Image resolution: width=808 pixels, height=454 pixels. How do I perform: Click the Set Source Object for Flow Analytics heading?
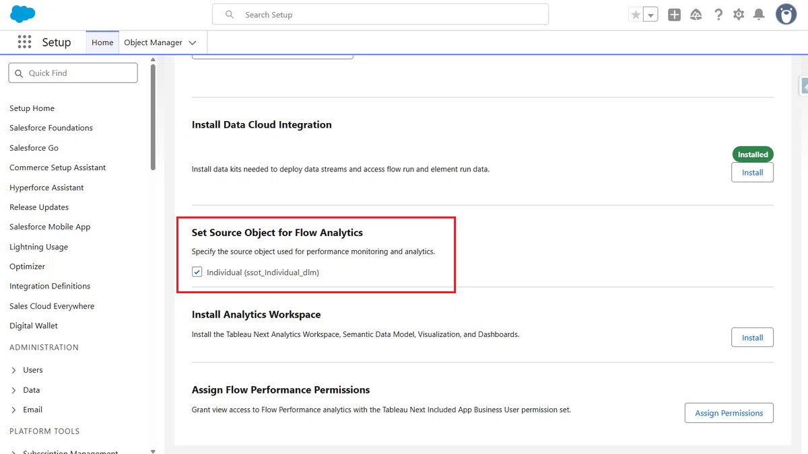click(x=277, y=233)
